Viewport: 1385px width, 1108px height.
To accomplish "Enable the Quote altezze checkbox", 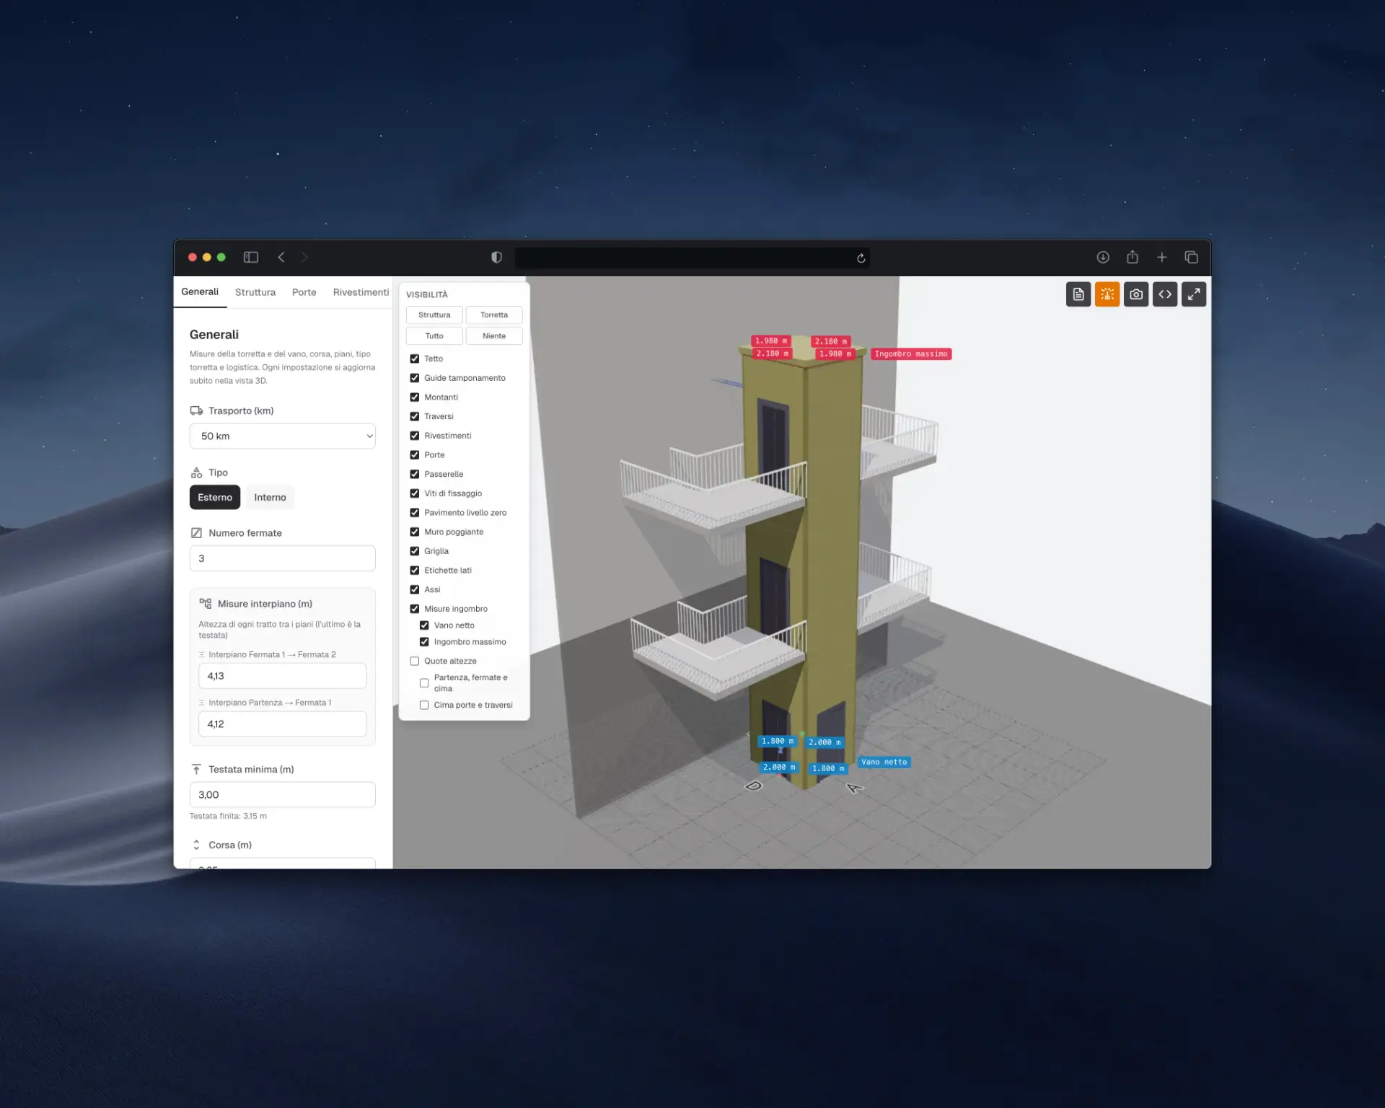I will (415, 661).
